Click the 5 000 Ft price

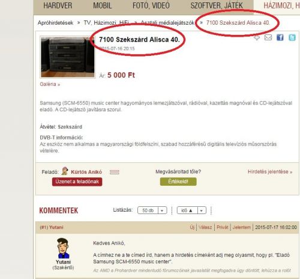click(121, 75)
